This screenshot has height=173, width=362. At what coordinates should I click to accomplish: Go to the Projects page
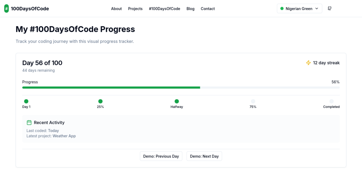coord(135,9)
